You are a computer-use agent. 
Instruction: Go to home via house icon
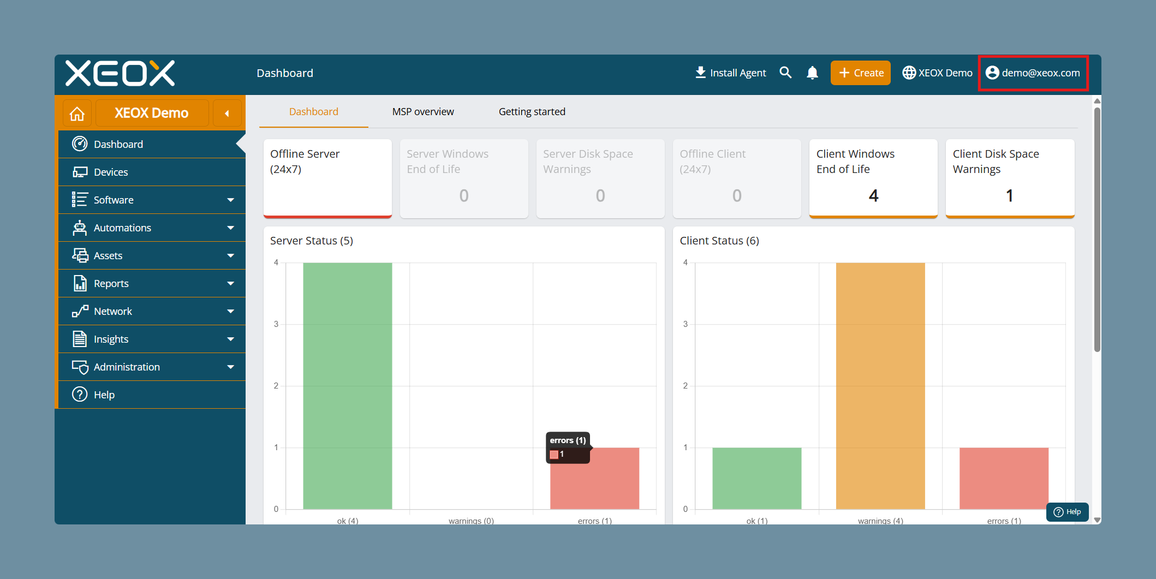tap(78, 114)
